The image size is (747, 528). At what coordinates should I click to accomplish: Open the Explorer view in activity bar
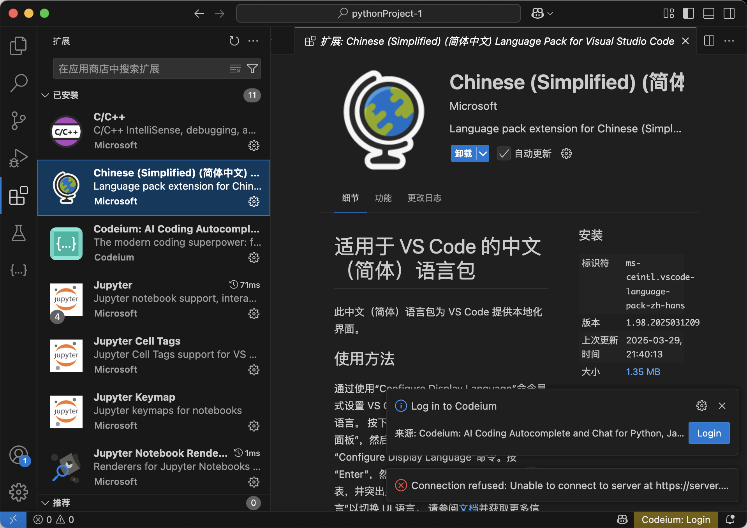[x=18, y=46]
